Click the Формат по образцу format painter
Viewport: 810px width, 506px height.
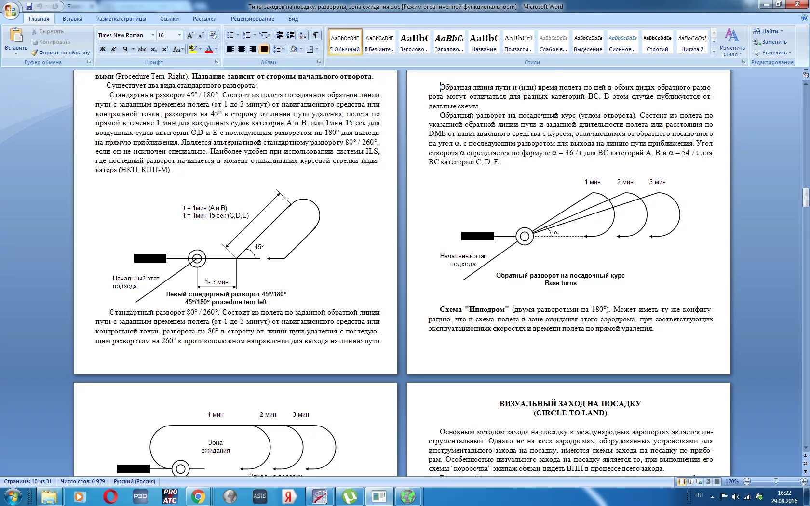[60, 53]
